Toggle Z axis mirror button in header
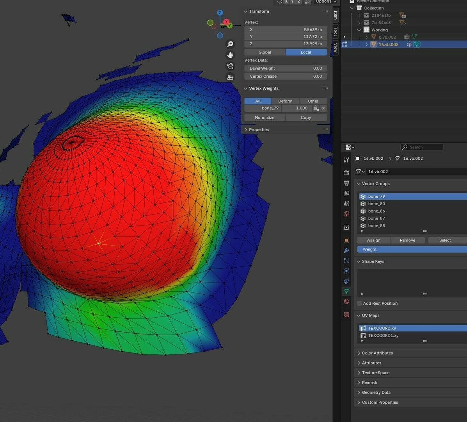The height and width of the screenshot is (422, 467). 299,2
